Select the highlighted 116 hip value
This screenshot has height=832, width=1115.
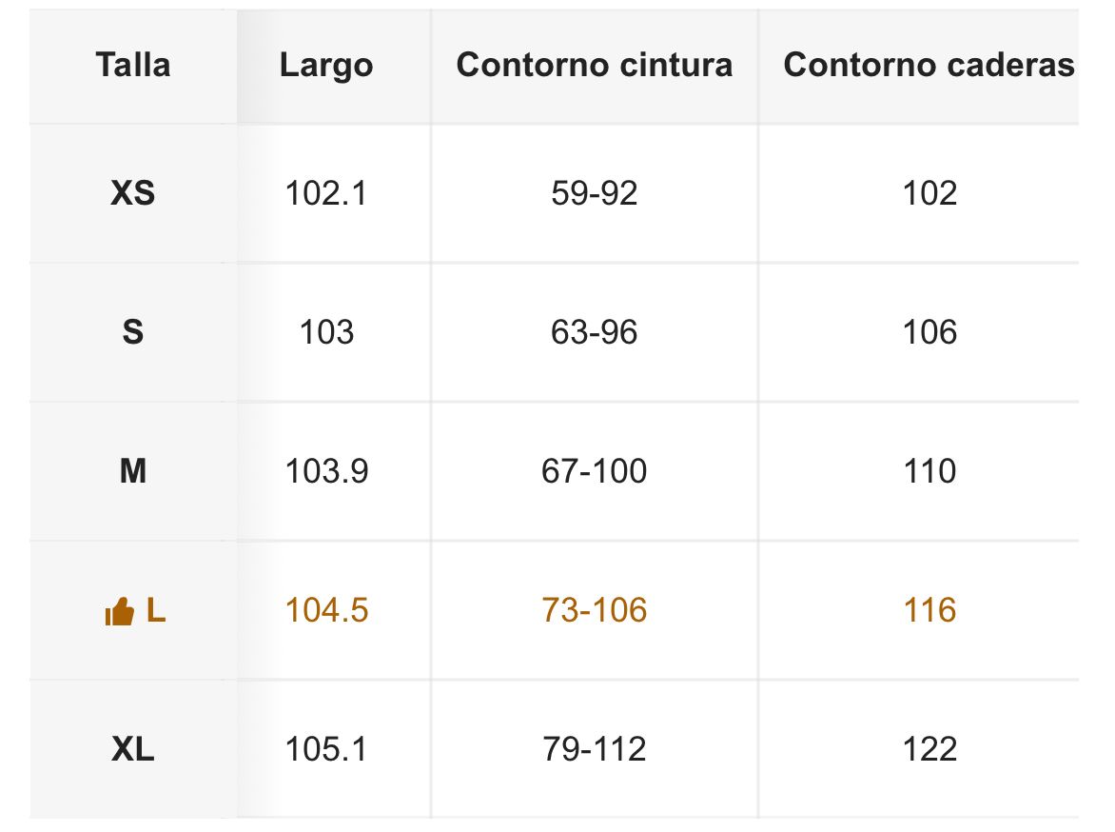tap(929, 610)
